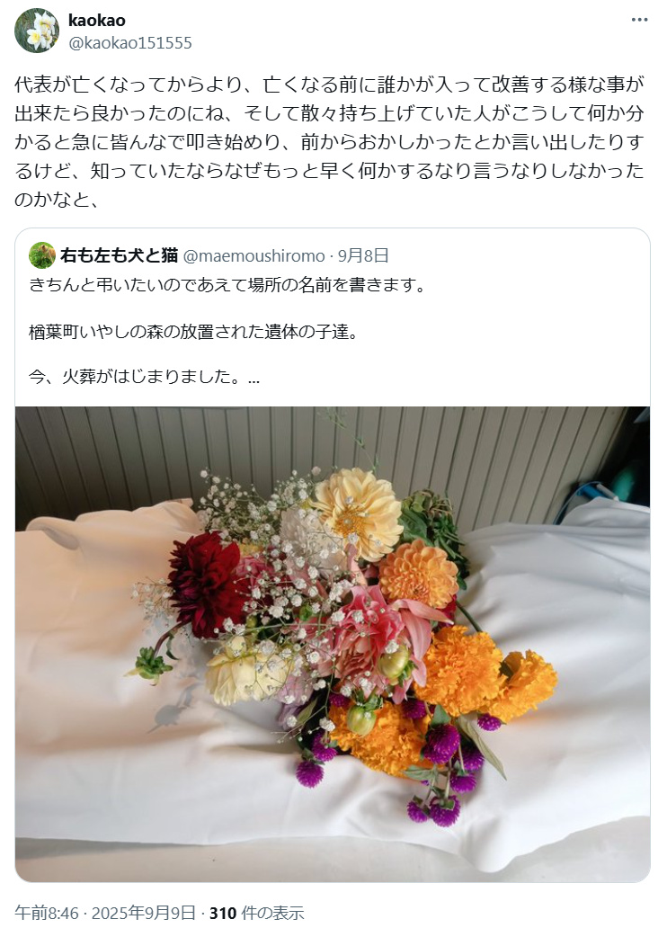Viewport: 667px width, 937px height.
Task: Open quoted author 右も左も犬と猫 profile
Action: [x=119, y=255]
